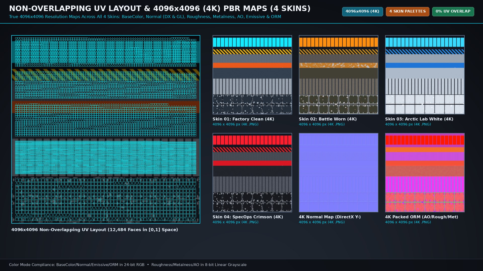Click the '4K Packed ORM (AO/Rough/Met)' label
This screenshot has width=483, height=271.
click(x=422, y=217)
